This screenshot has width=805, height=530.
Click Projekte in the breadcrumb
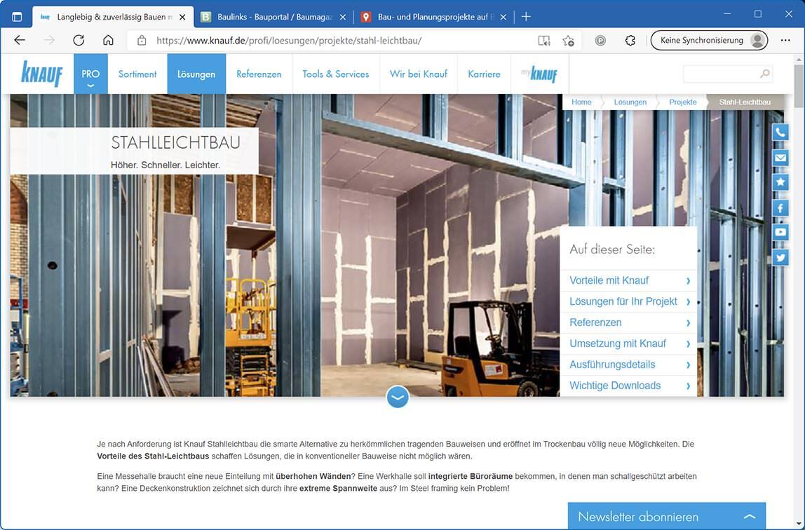(682, 102)
